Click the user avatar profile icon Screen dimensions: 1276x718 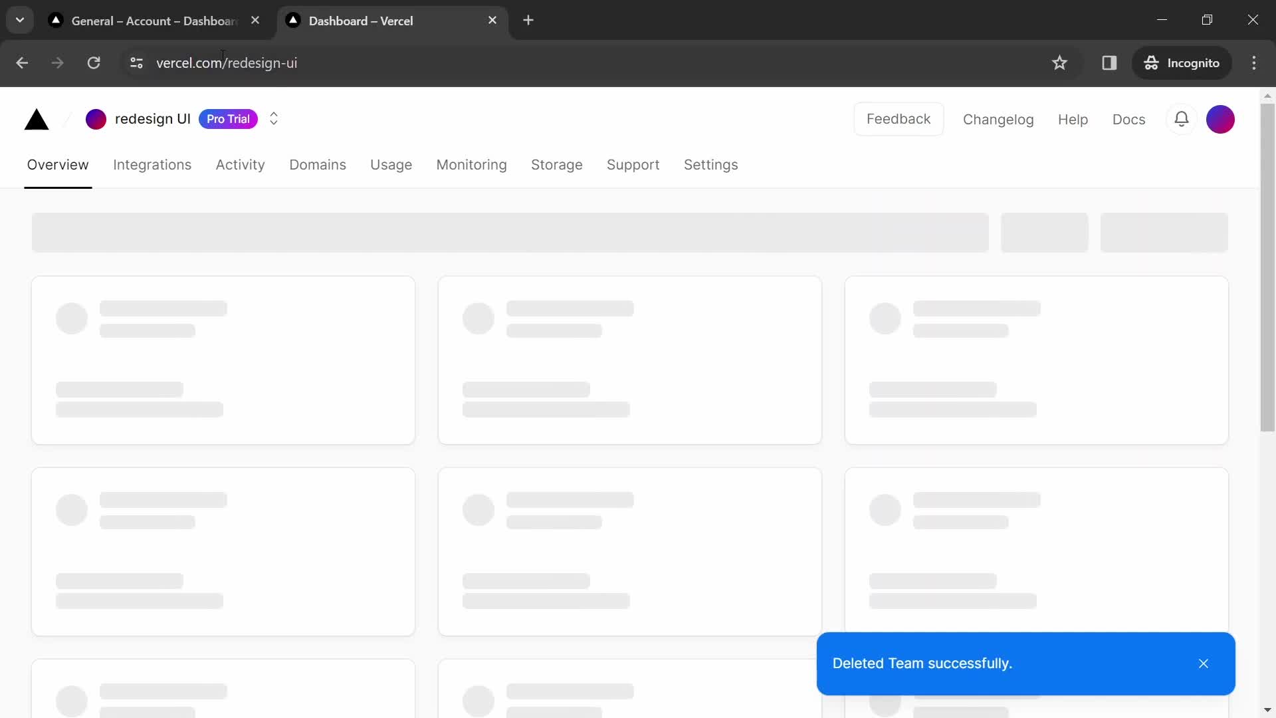coord(1221,118)
